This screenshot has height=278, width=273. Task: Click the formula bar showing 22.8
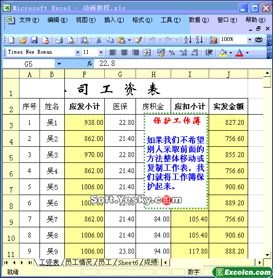(183, 63)
